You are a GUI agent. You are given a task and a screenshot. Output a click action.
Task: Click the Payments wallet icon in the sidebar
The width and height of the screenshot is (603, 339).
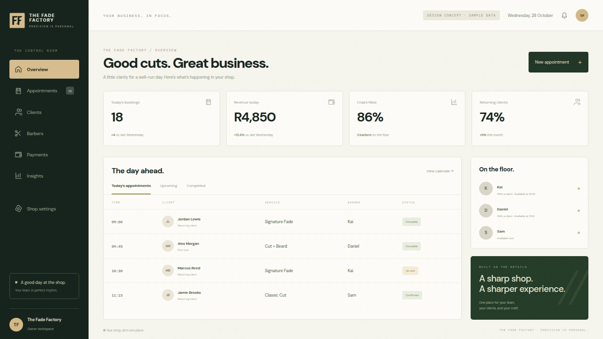point(18,154)
